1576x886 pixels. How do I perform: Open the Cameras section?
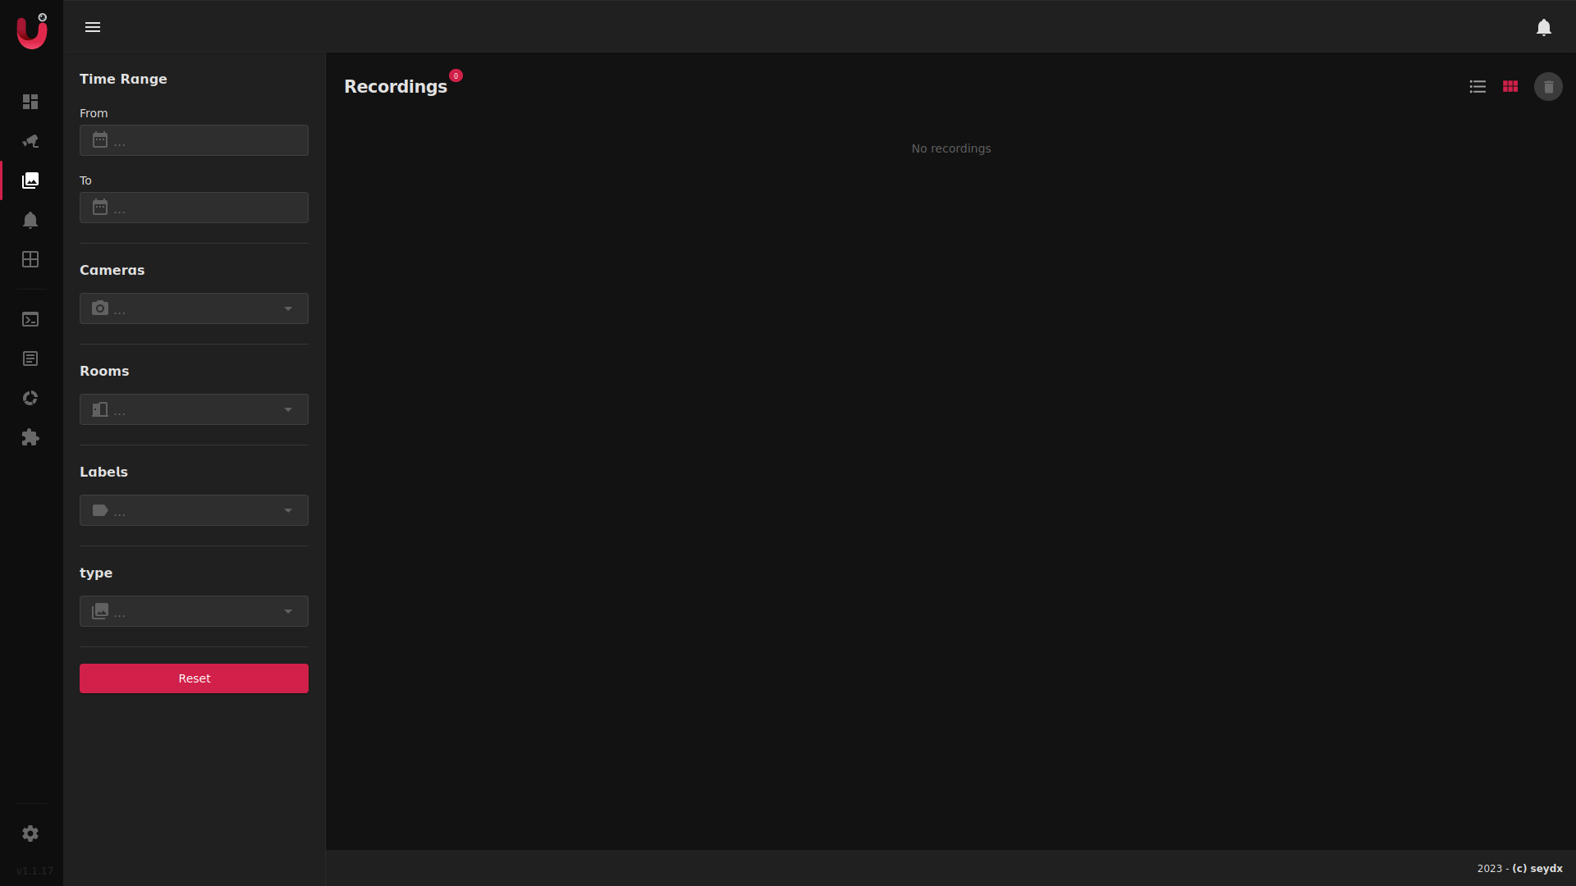30,141
